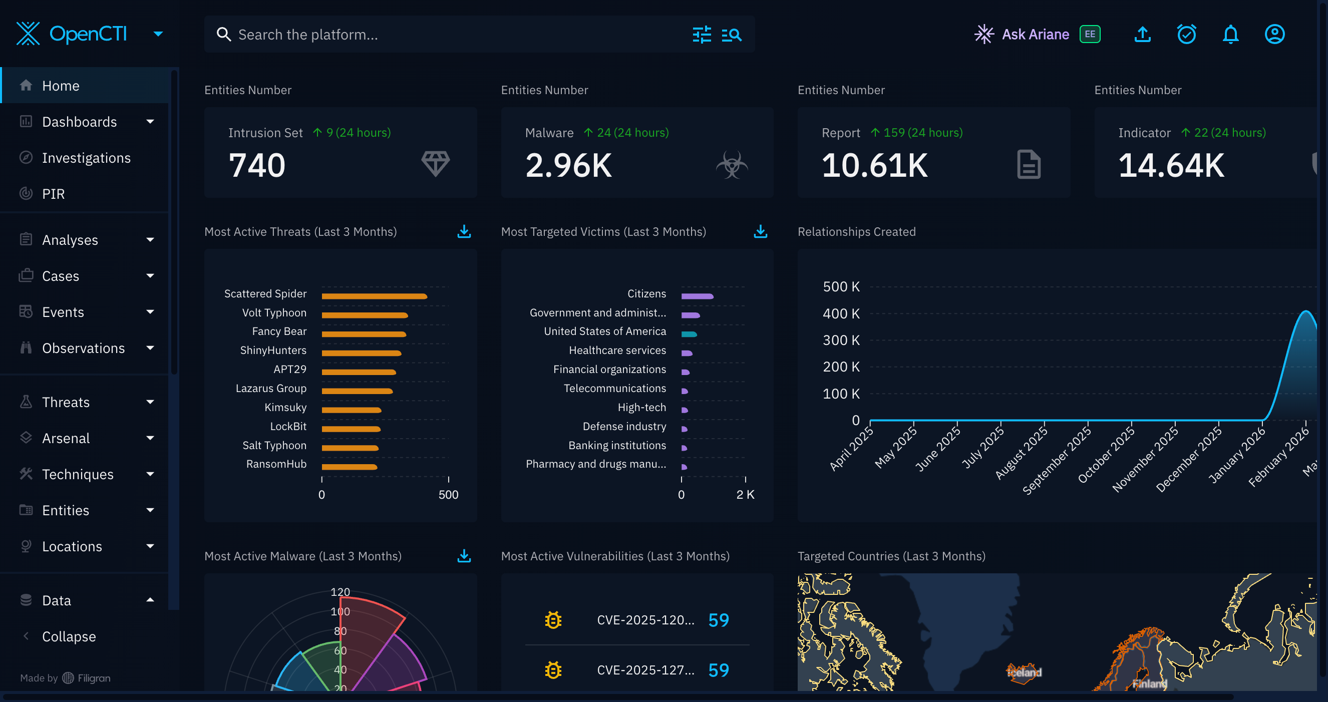Open Investigations in sidebar

tap(86, 158)
